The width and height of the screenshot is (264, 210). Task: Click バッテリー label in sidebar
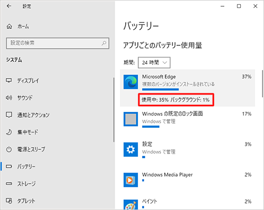26,166
